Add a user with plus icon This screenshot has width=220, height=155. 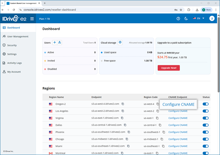pyautogui.click(x=54, y=42)
